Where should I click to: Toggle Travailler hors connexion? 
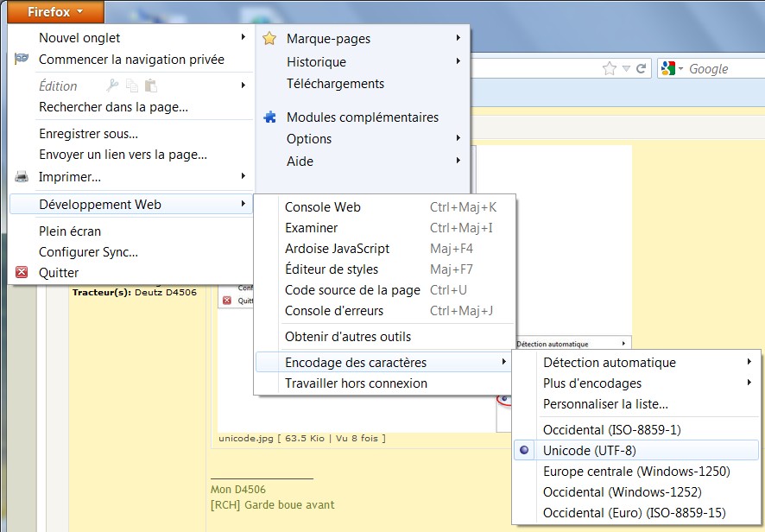pyautogui.click(x=383, y=383)
